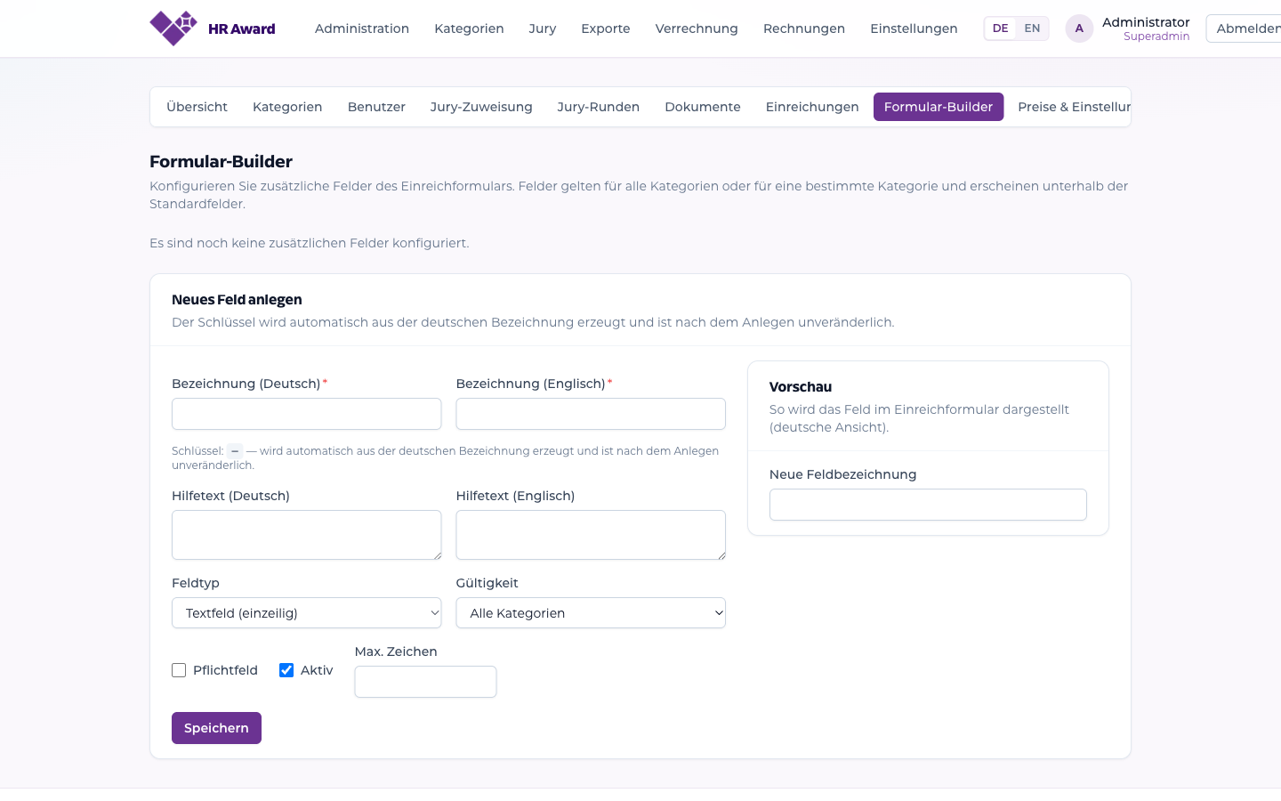Open the Feldtyp dropdown
The height and width of the screenshot is (801, 1281).
click(x=307, y=613)
